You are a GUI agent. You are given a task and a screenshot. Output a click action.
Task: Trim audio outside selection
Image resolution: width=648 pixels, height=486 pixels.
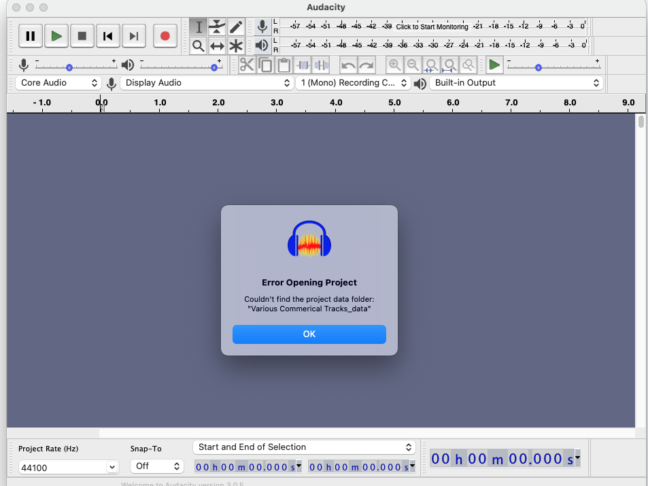coord(303,65)
